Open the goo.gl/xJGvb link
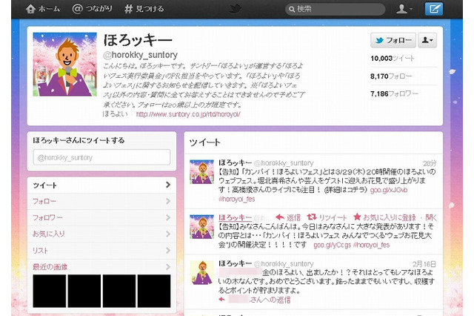This screenshot has width=474, height=316. coord(388,190)
